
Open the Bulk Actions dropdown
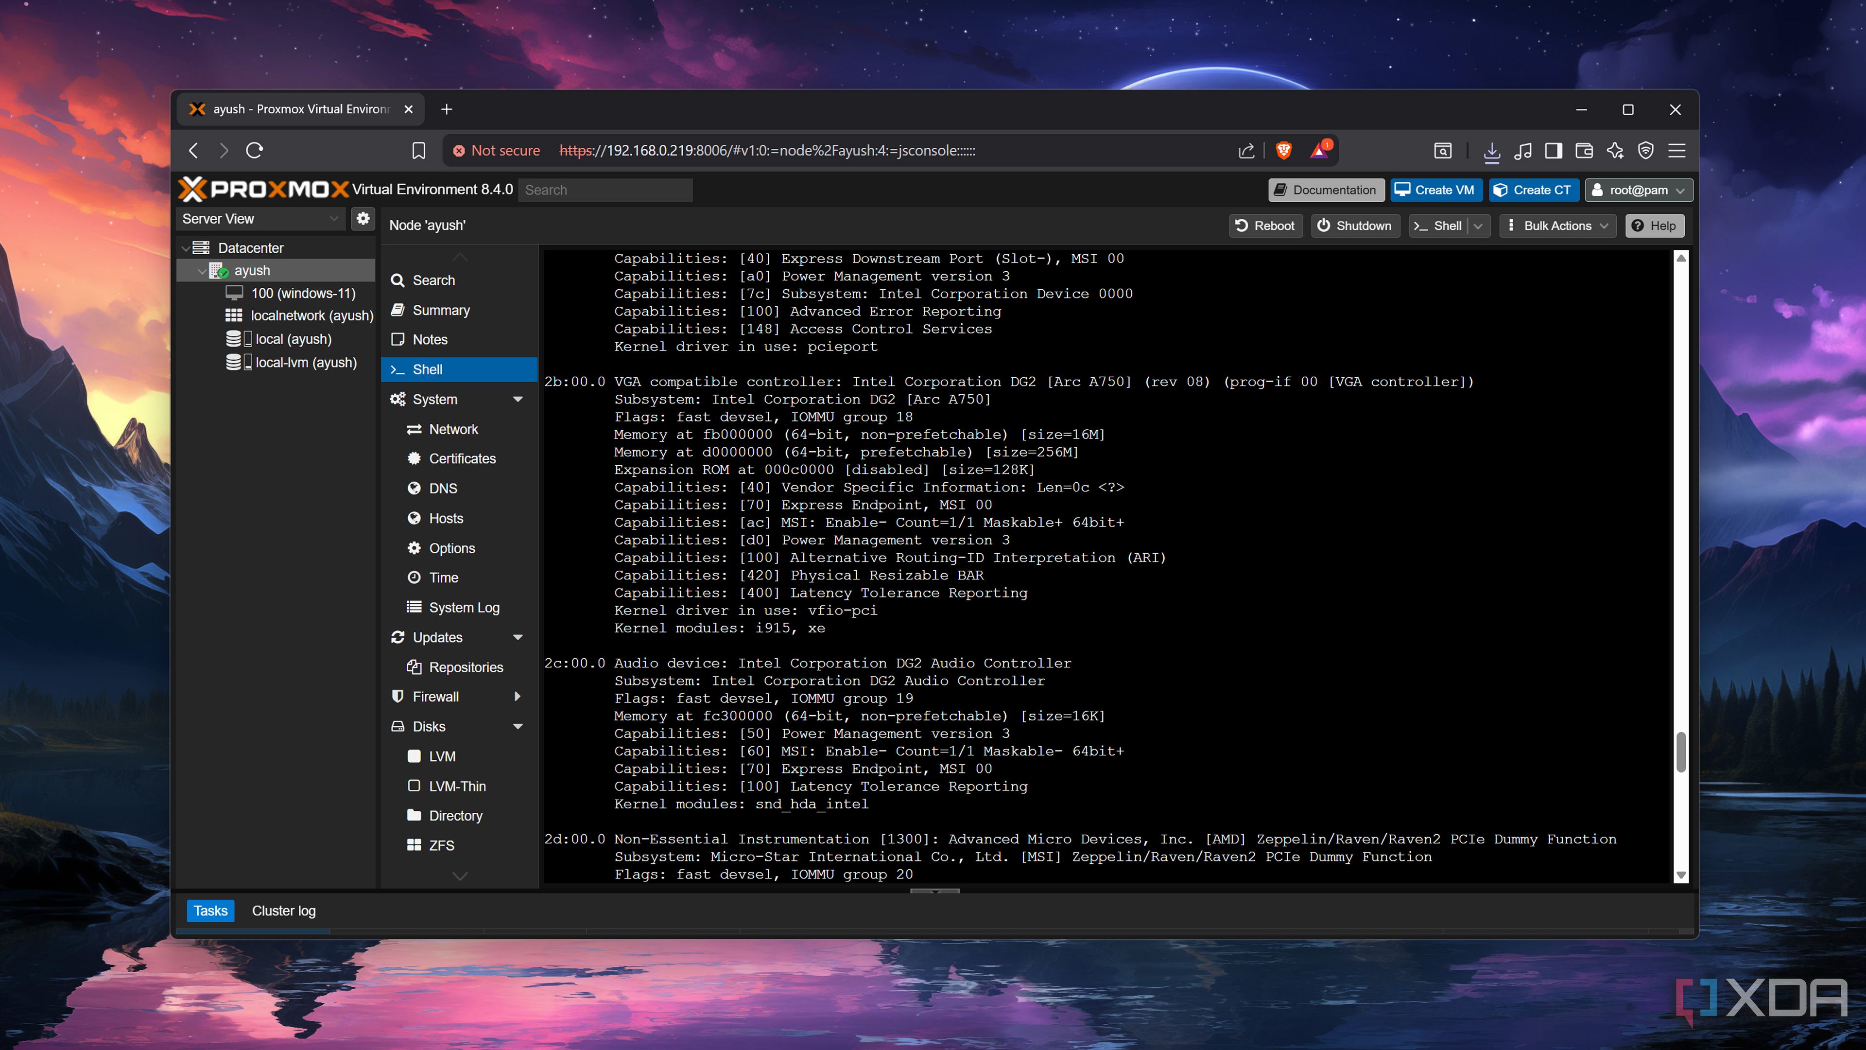click(x=1557, y=226)
